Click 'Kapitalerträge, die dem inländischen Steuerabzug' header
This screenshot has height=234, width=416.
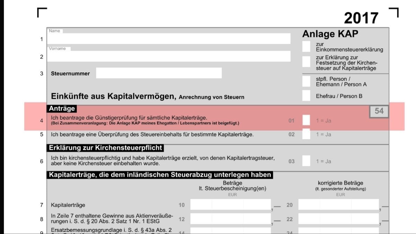[x=160, y=175]
